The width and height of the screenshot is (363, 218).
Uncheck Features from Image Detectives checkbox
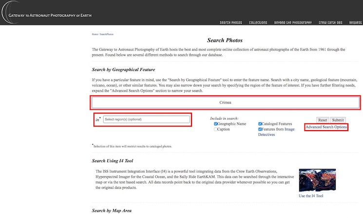[x=260, y=129]
